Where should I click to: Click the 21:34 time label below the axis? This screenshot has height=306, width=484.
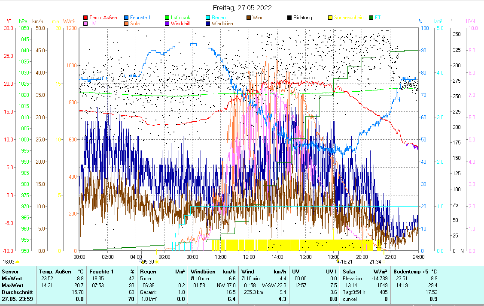[375, 262]
